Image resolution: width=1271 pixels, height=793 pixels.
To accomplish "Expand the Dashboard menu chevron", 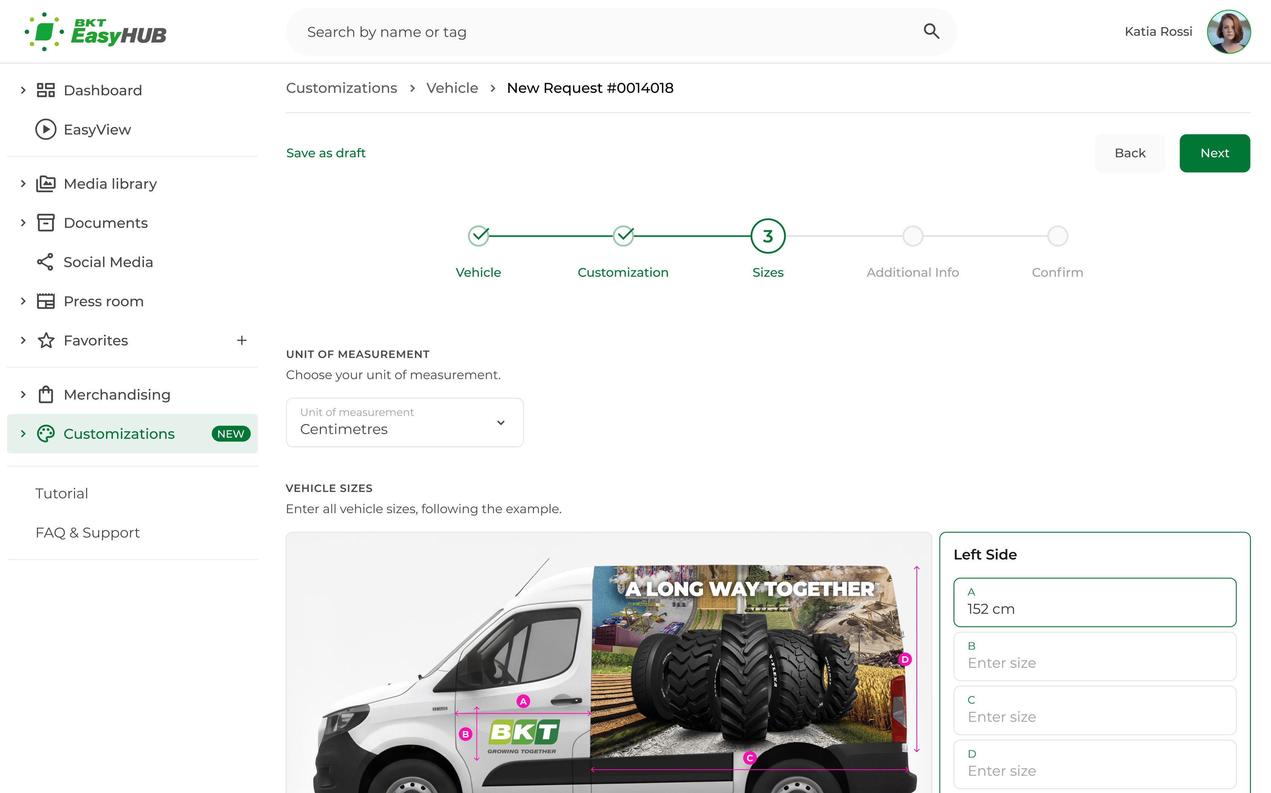I will click(x=23, y=90).
